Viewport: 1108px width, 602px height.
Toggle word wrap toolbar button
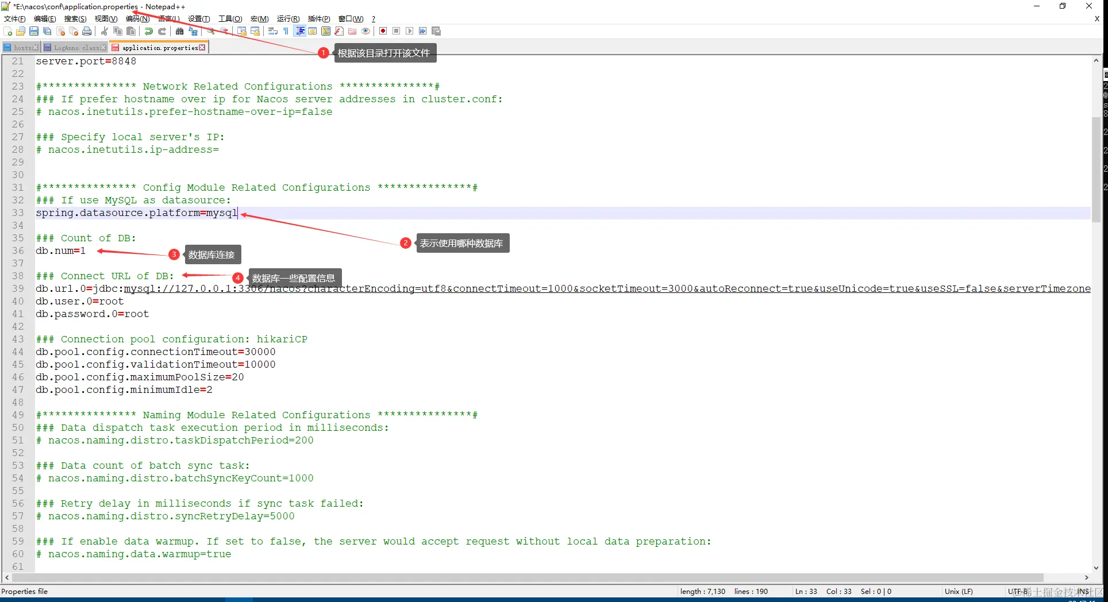point(273,31)
